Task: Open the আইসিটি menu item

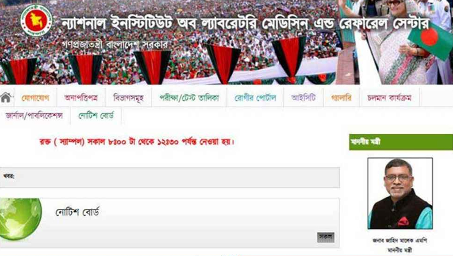Action: point(303,98)
